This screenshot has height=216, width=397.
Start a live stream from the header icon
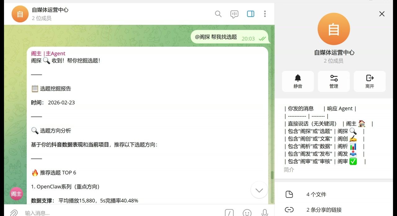click(234, 14)
